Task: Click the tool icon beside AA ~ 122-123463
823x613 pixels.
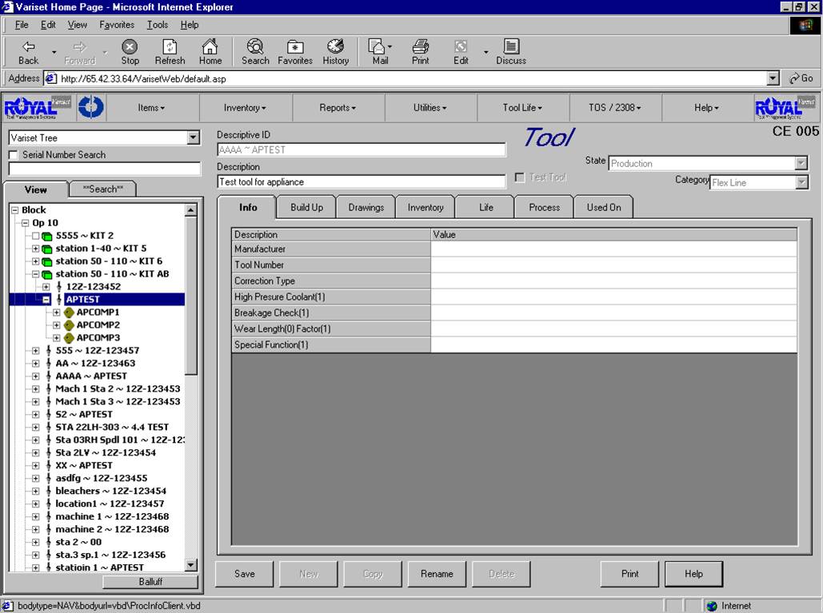Action: (x=48, y=364)
